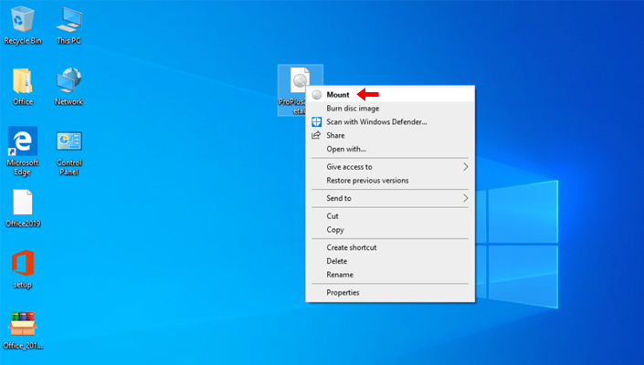Choose Rename from the context menu
Image resolution: width=644 pixels, height=365 pixels.
click(340, 275)
